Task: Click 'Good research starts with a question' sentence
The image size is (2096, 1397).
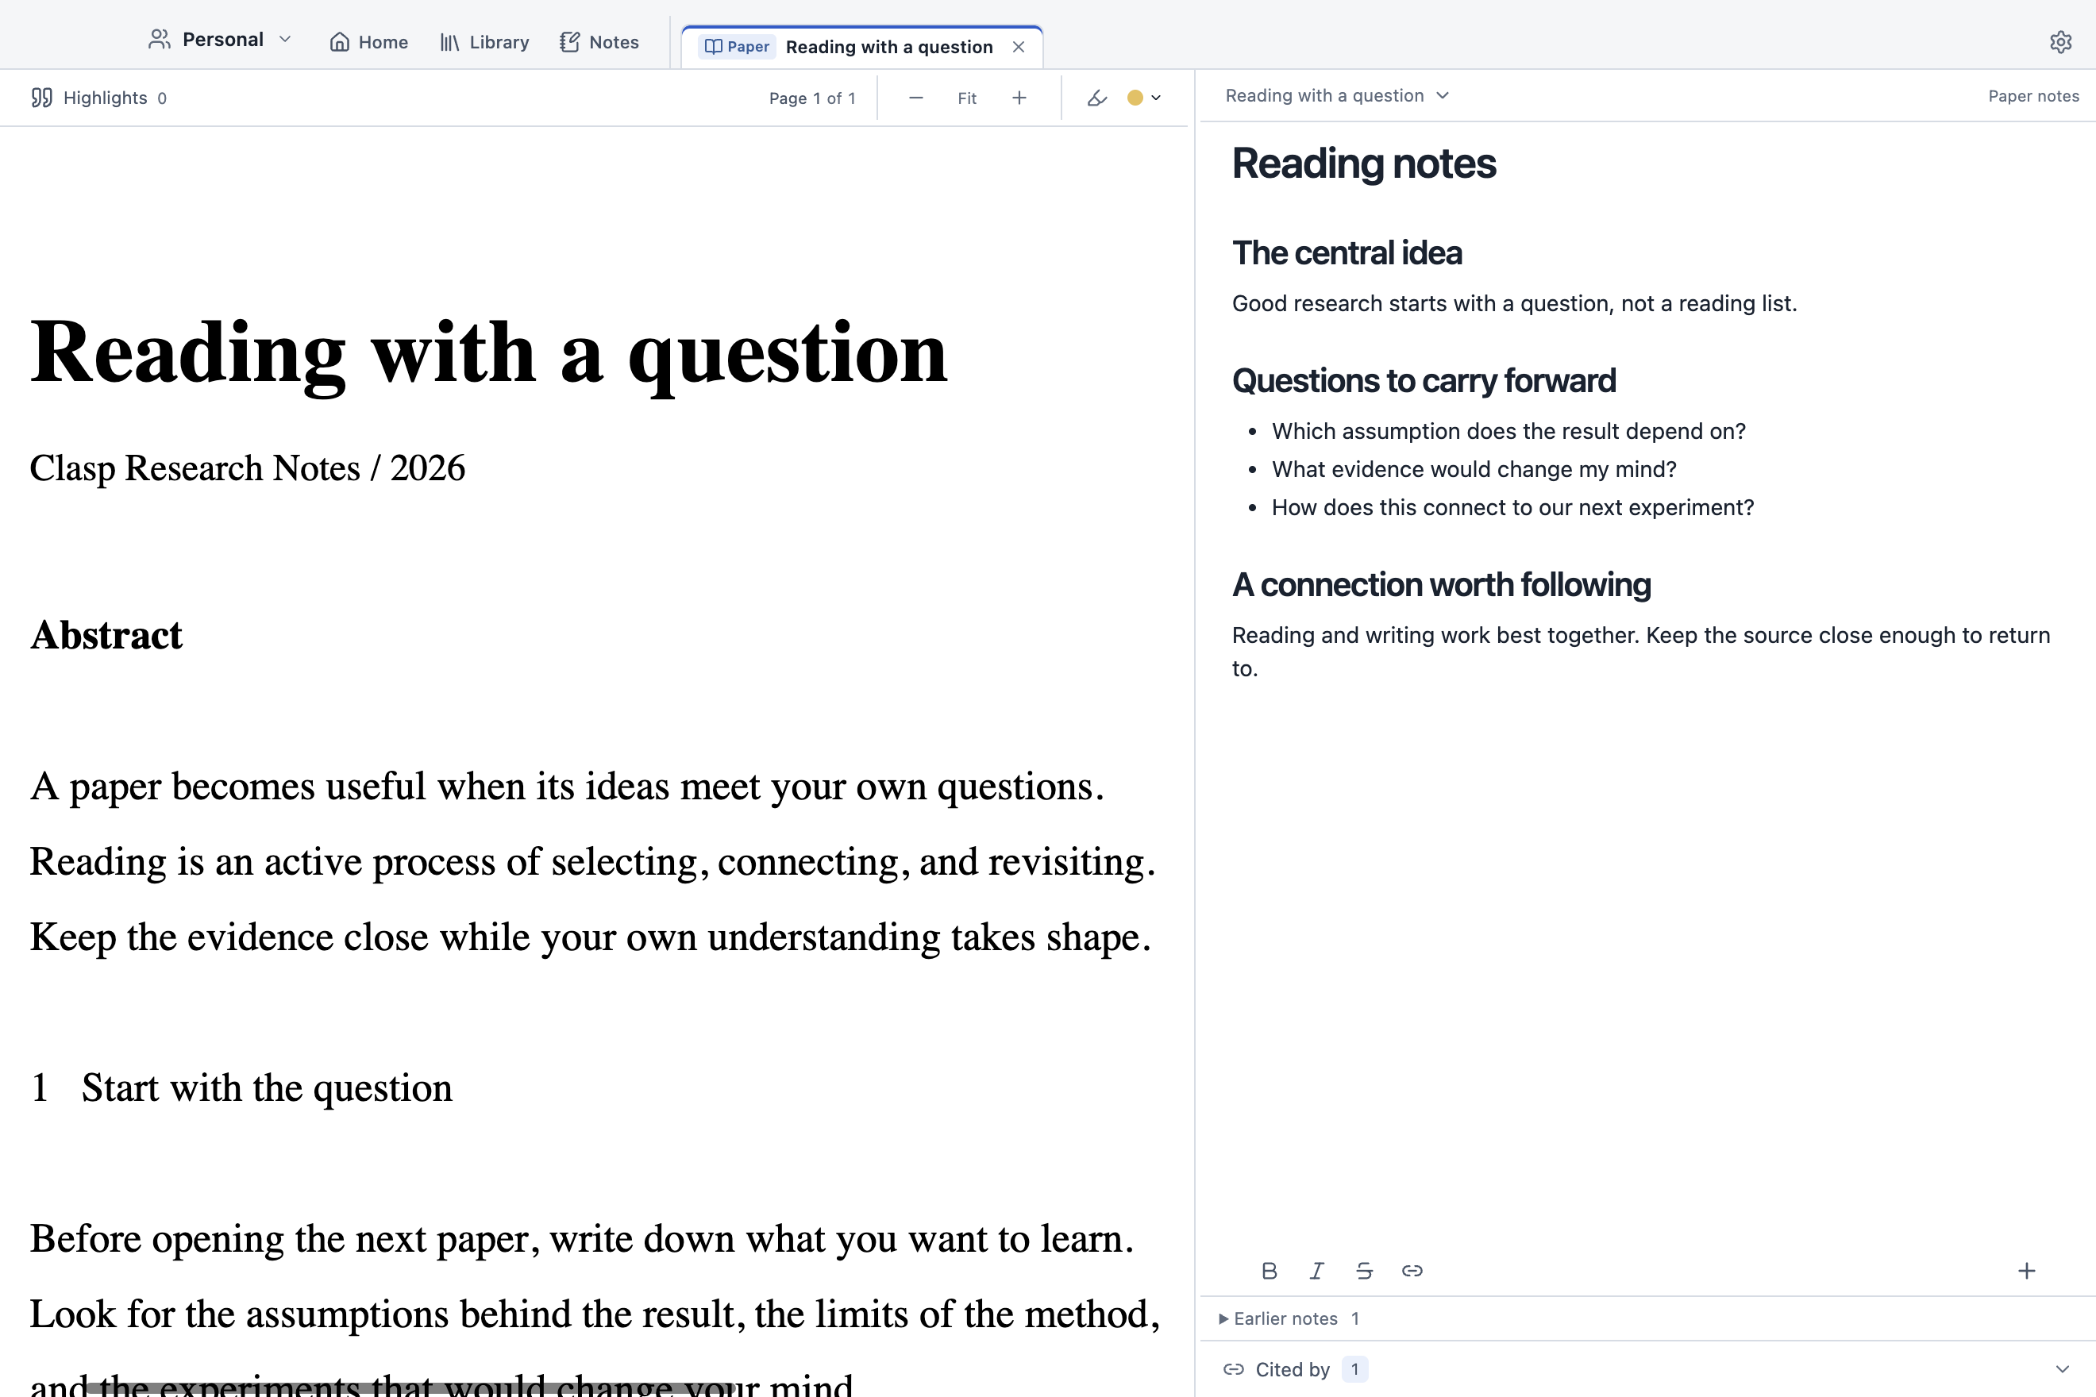Action: click(1514, 304)
